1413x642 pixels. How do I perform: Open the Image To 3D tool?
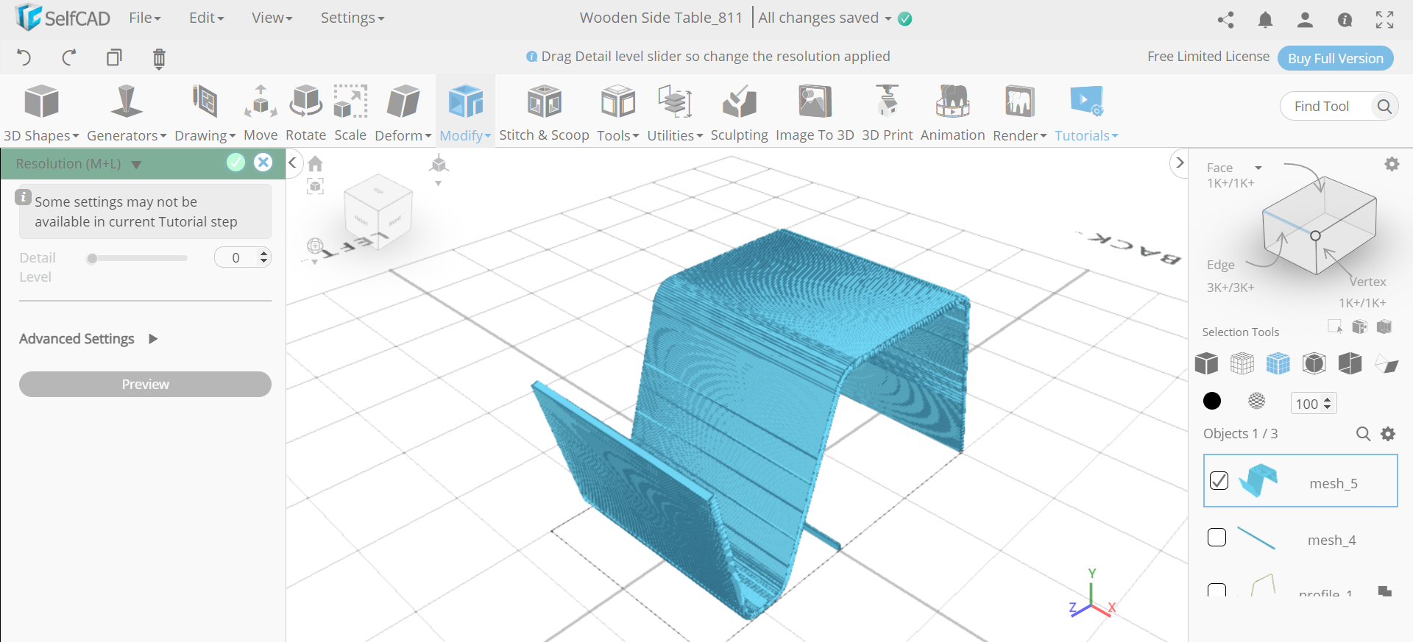tap(815, 113)
